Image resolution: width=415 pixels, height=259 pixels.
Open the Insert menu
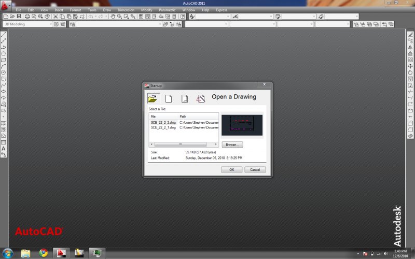pyautogui.click(x=59, y=10)
